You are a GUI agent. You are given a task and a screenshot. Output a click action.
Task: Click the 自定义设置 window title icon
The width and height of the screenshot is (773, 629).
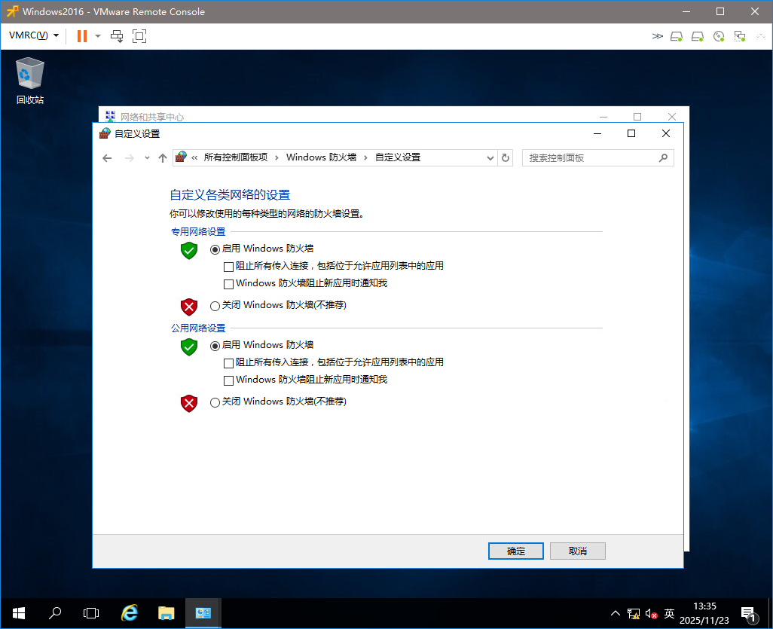(x=105, y=133)
